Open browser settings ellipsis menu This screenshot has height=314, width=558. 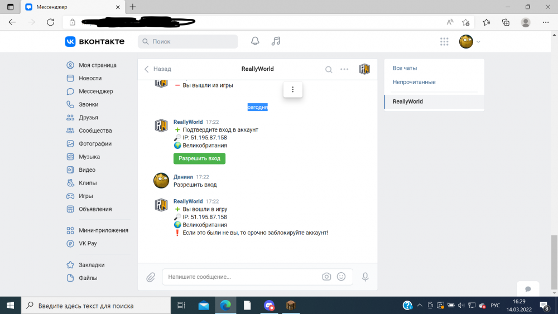click(546, 22)
